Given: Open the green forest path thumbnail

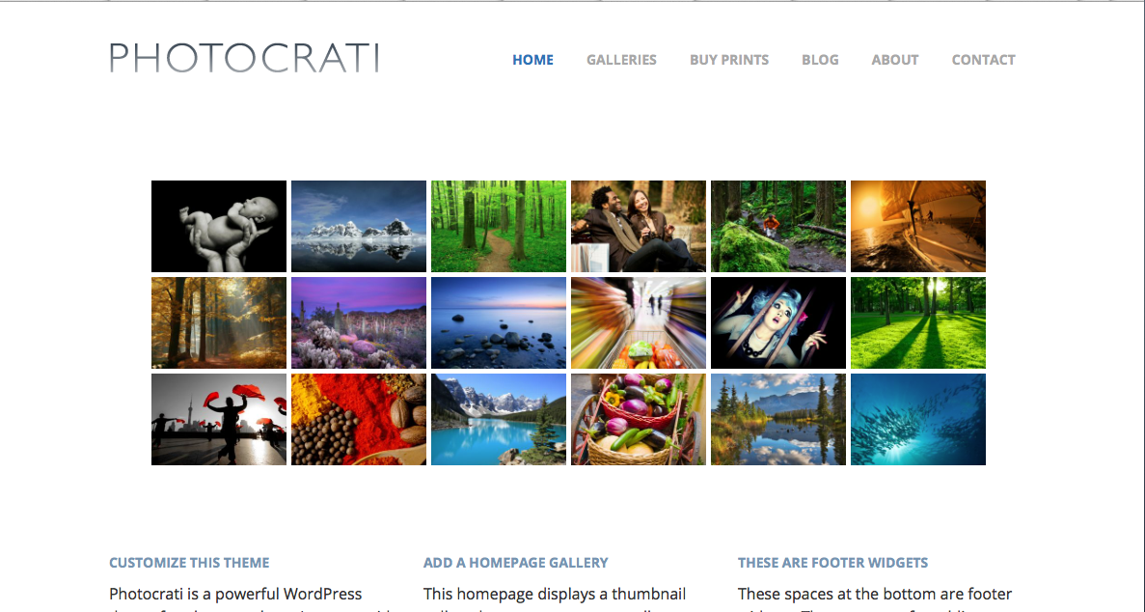Looking at the screenshot, I should 499,227.
